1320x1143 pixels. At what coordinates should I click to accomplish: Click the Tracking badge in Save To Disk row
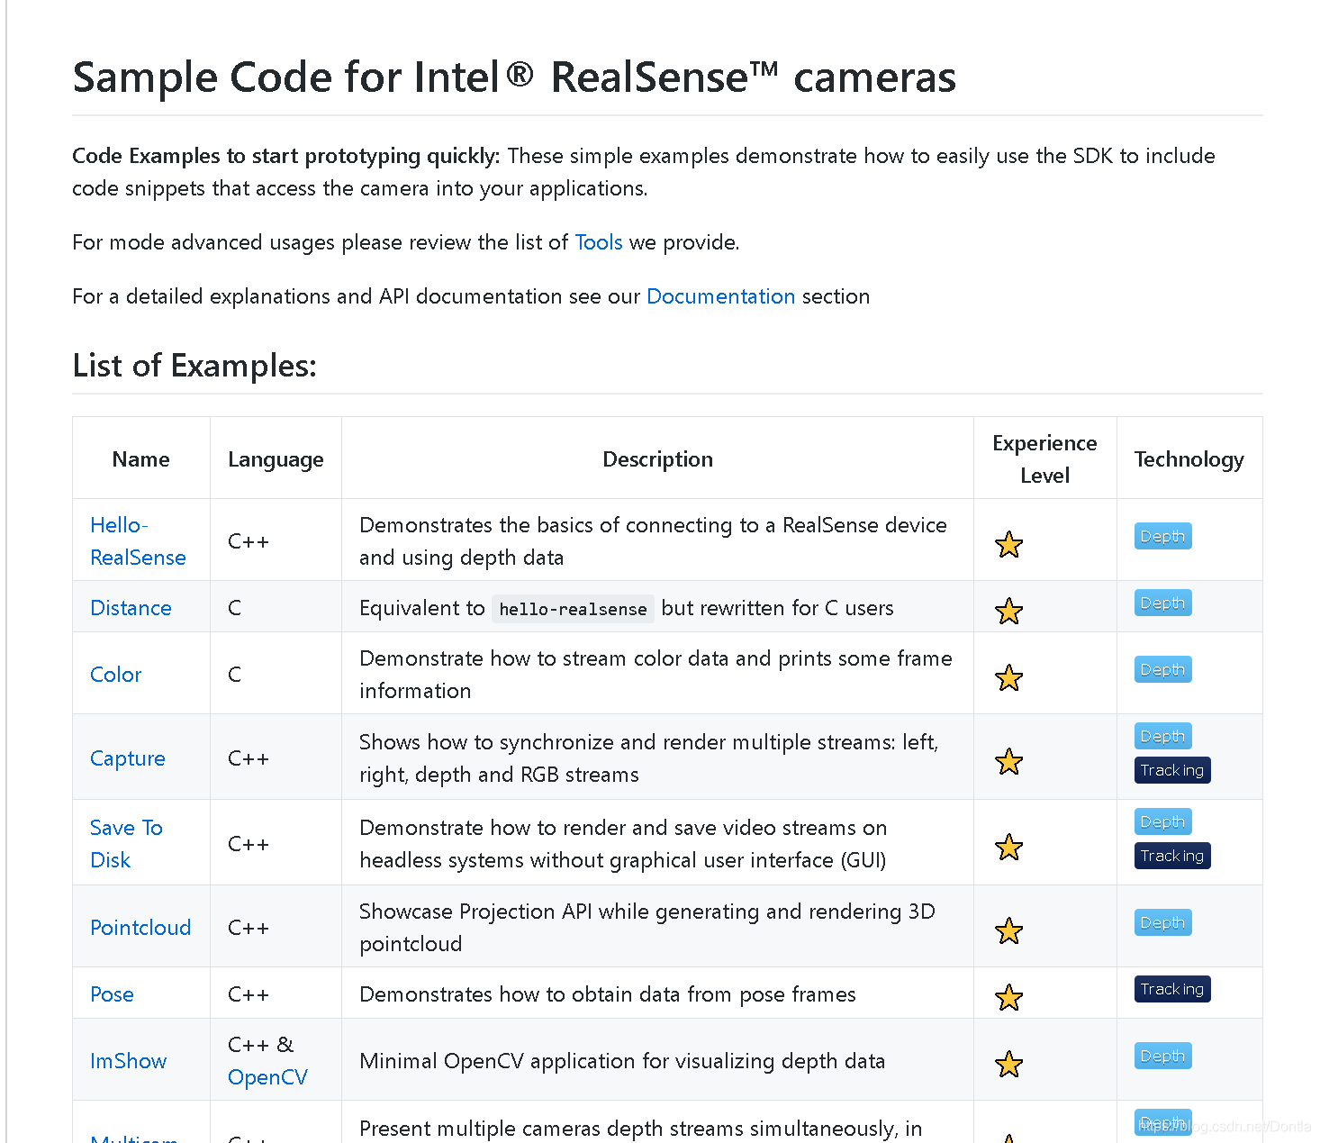coord(1172,856)
